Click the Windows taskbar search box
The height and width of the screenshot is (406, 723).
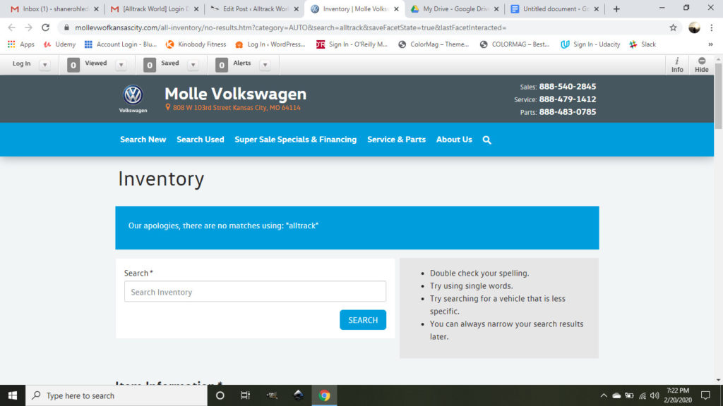pos(116,395)
